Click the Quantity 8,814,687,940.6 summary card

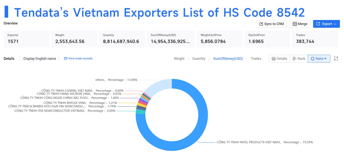point(122,39)
